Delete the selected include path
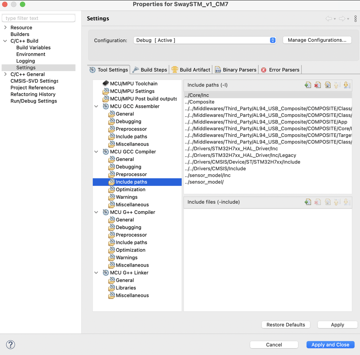The image size is (360, 355). [317, 85]
